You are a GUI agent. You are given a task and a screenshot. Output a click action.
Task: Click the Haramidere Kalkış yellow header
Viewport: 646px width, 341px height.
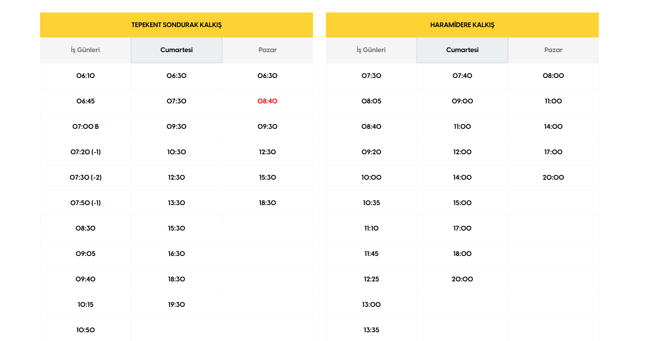click(x=462, y=25)
